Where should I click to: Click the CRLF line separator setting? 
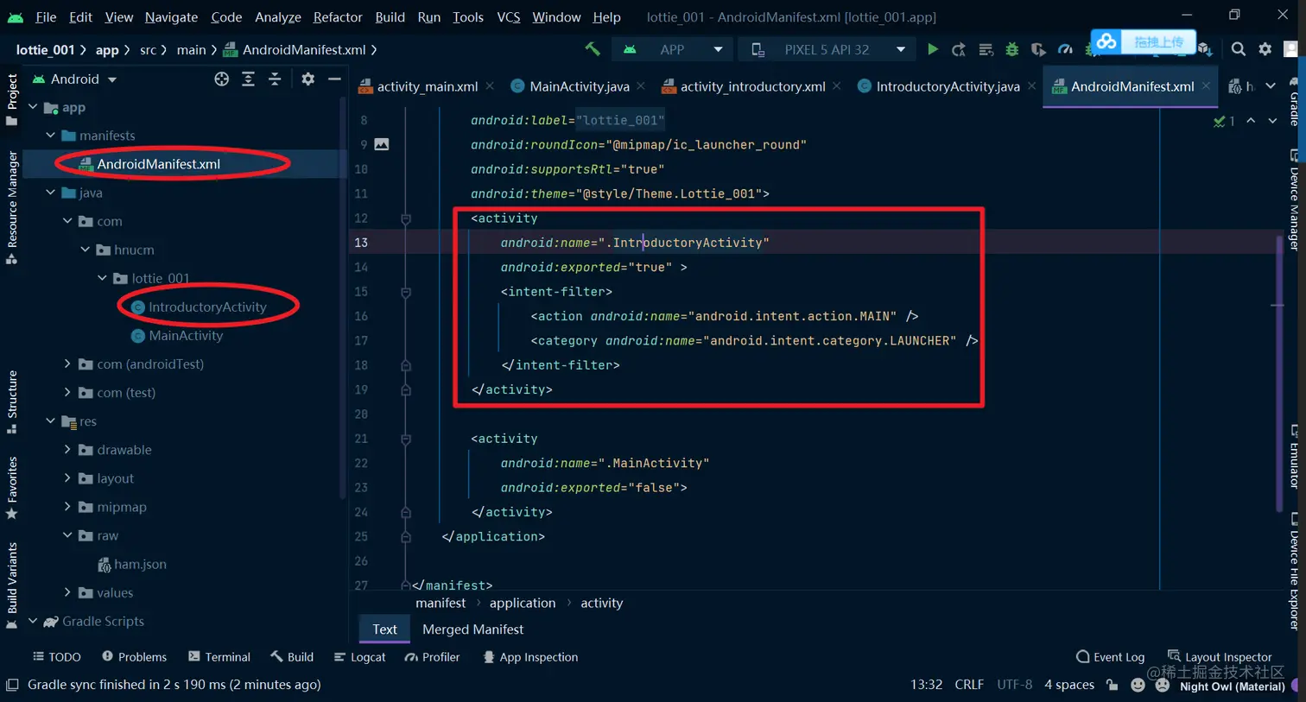point(969,685)
